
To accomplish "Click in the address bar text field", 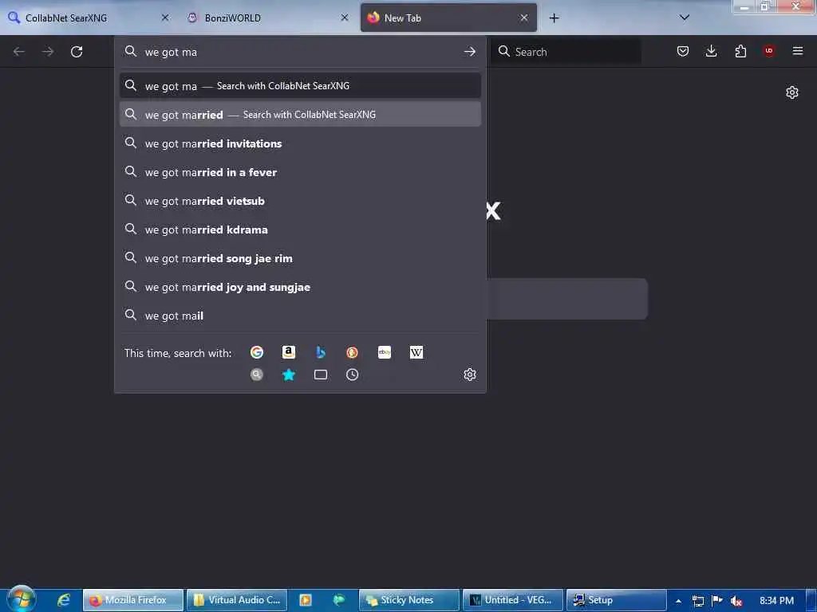I will [300, 52].
